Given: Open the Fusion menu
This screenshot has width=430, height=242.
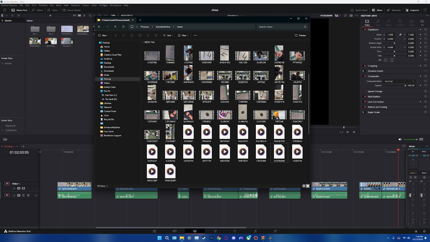Looking at the screenshot, I should tap(86, 5).
